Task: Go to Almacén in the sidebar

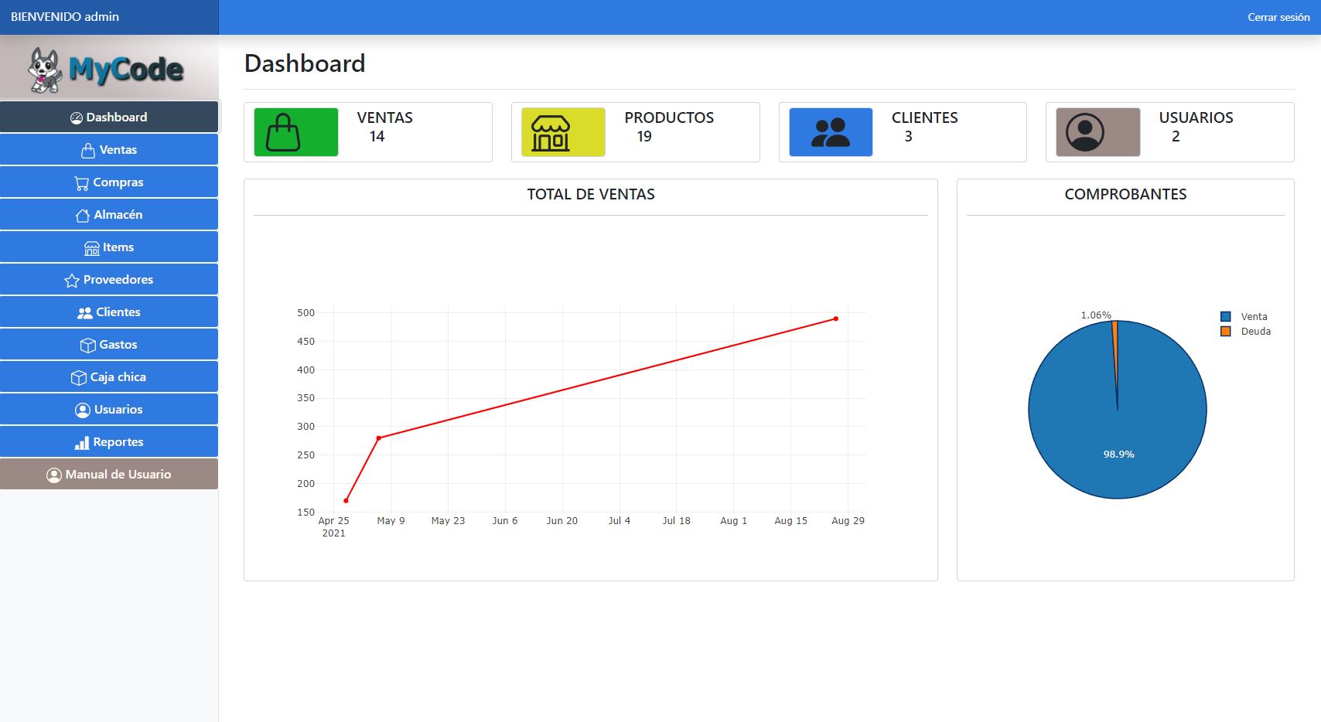Action: 109,215
